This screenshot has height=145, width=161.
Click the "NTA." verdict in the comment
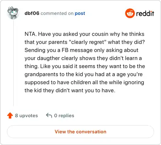pyautogui.click(x=31, y=34)
